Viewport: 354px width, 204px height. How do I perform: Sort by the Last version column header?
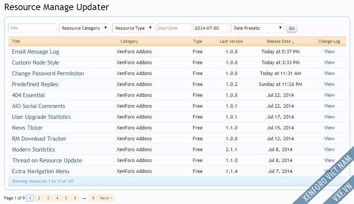tap(231, 41)
